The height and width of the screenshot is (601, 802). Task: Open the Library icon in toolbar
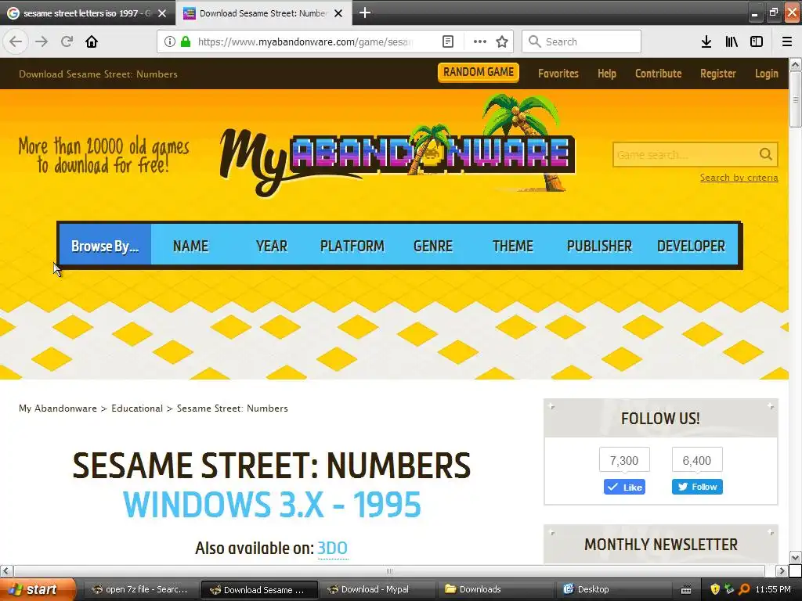pyautogui.click(x=732, y=41)
